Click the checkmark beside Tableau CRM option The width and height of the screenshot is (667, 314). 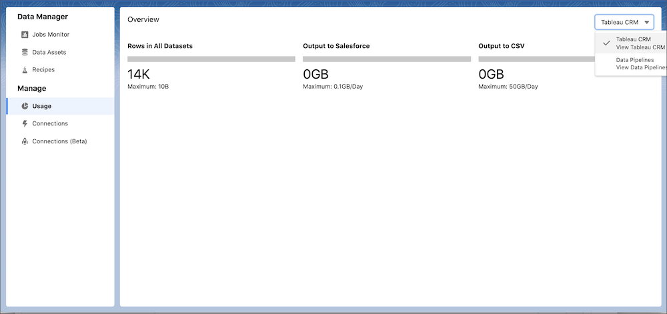pos(606,43)
